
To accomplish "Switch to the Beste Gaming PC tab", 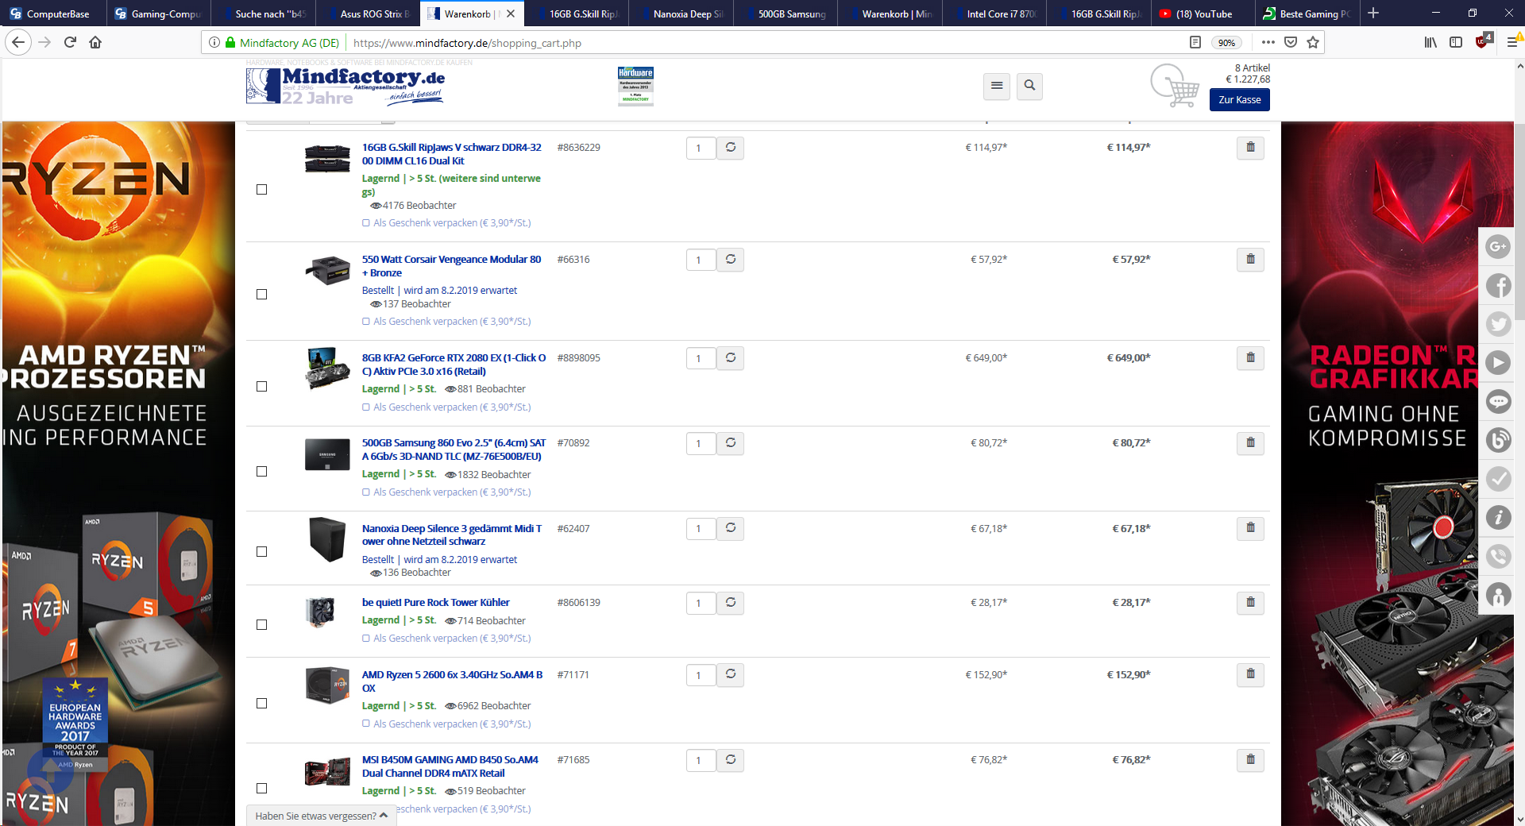I will tap(1307, 14).
